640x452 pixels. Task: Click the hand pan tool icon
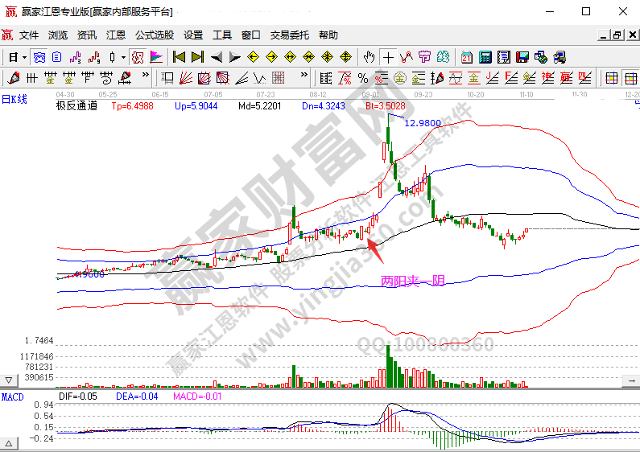tap(370, 57)
